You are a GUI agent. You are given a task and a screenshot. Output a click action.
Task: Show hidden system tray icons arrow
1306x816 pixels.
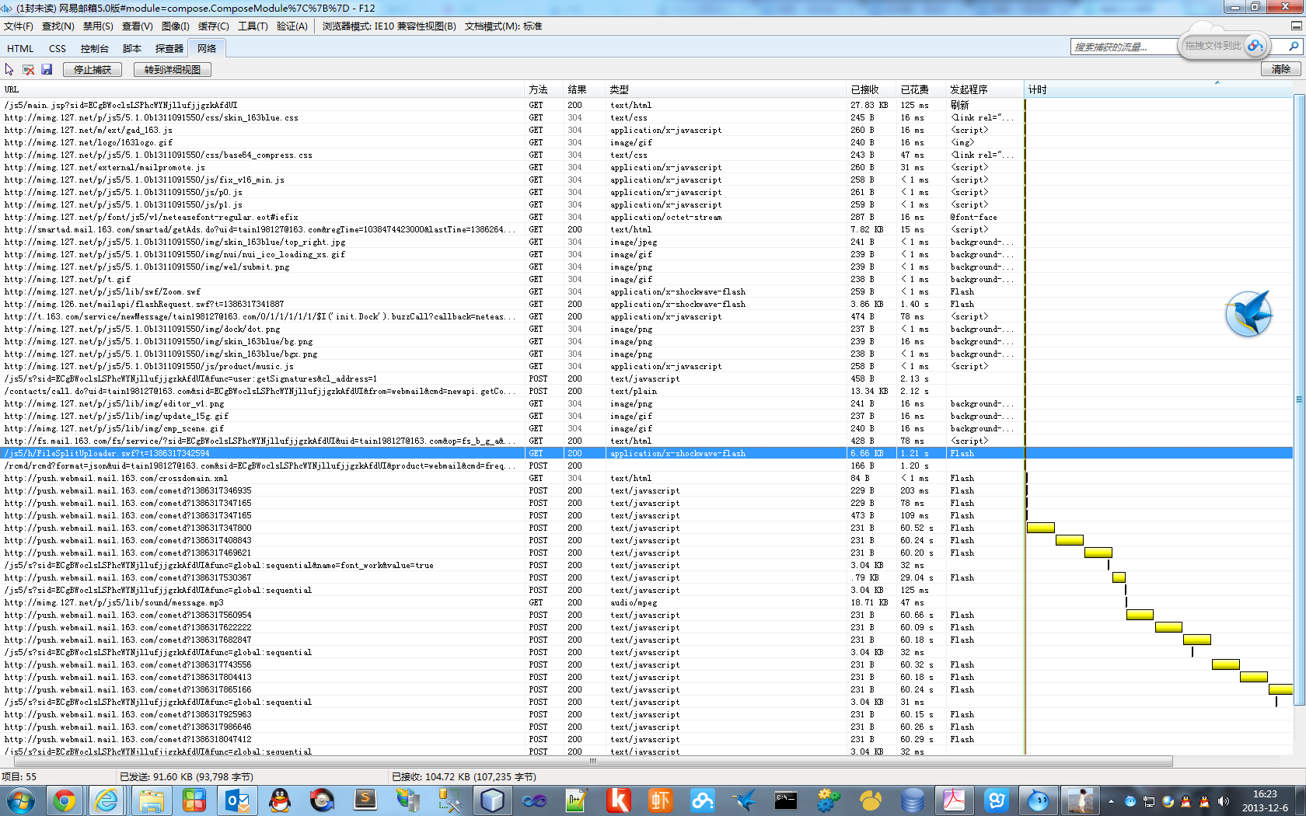tap(1110, 801)
